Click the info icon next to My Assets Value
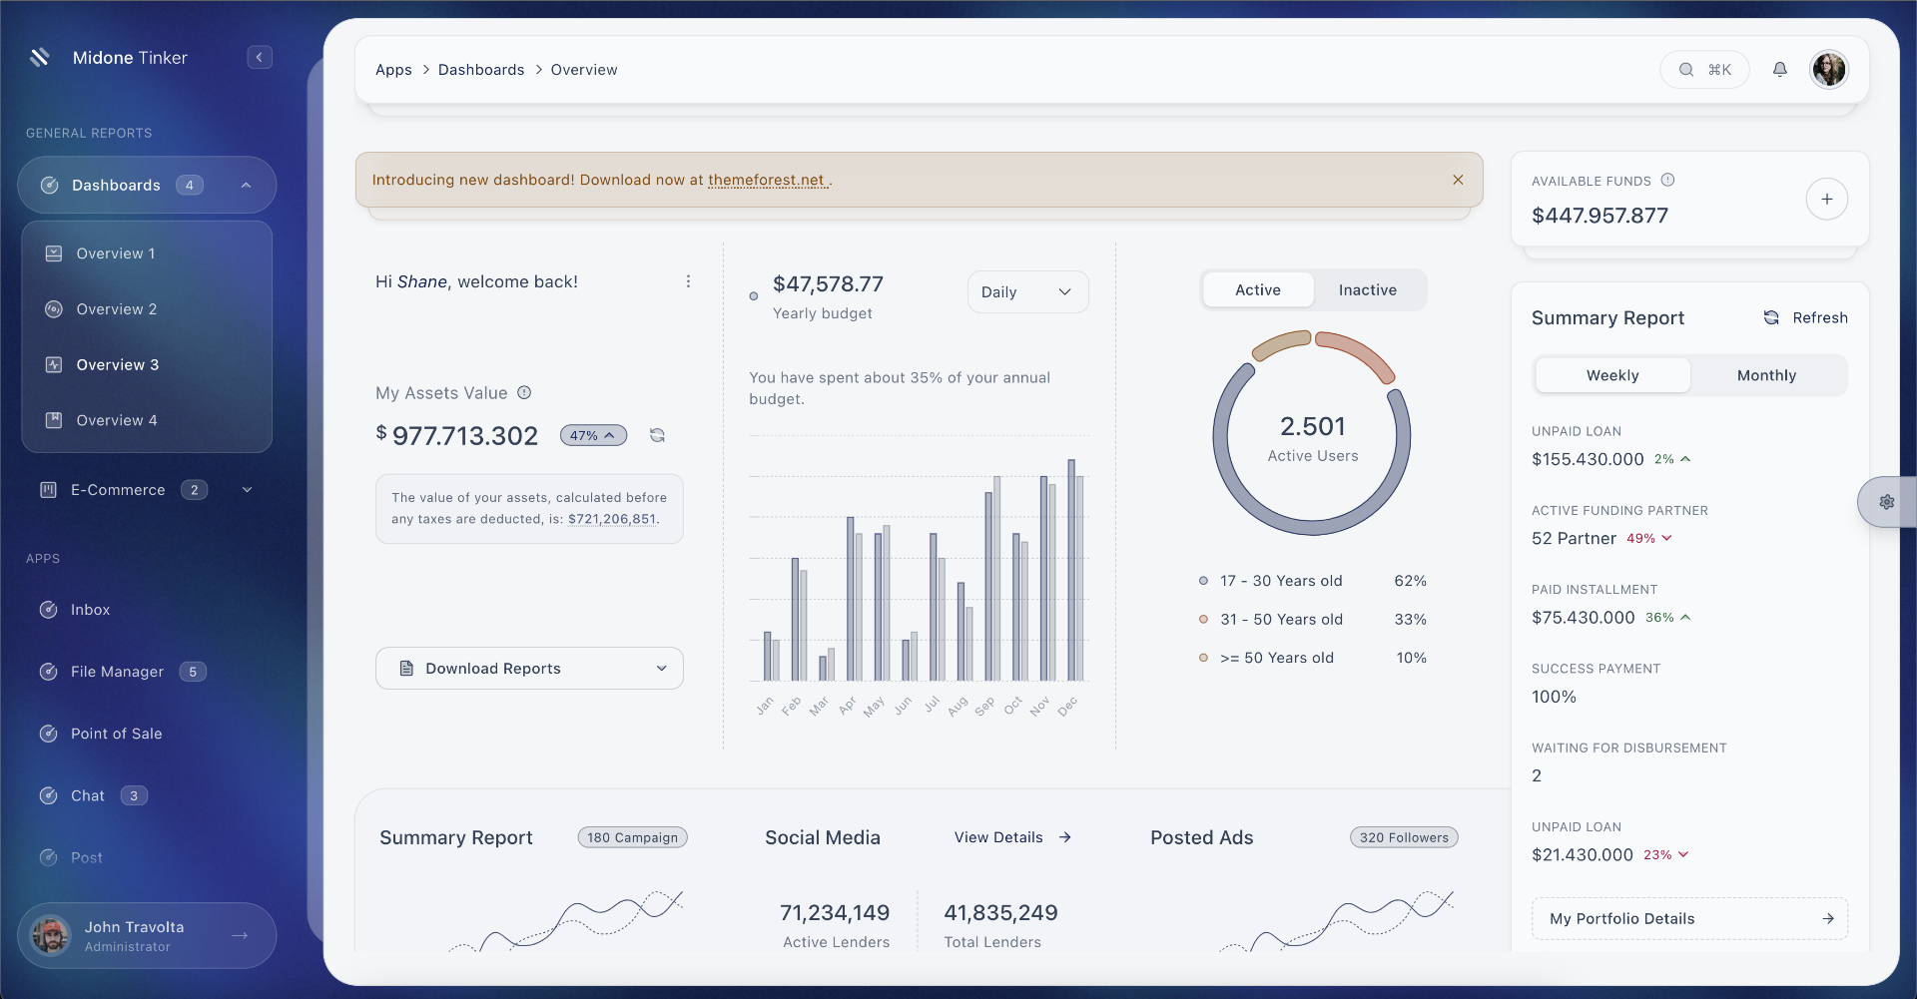Screen dimensions: 1917x999 (x=525, y=392)
